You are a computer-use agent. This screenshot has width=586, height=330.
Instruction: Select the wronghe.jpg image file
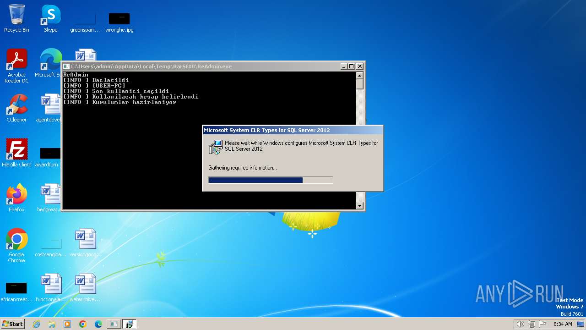click(119, 23)
